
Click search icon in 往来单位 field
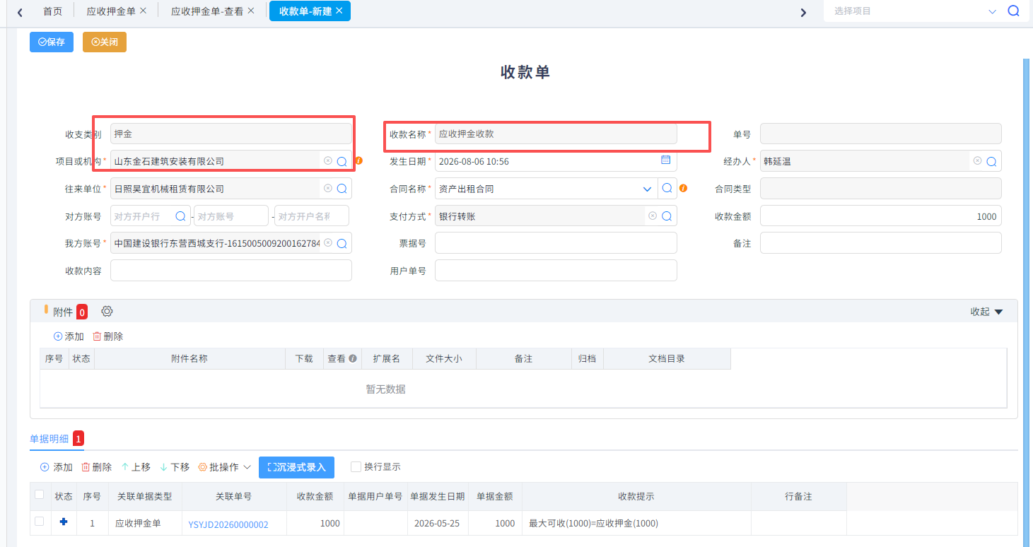[342, 189]
